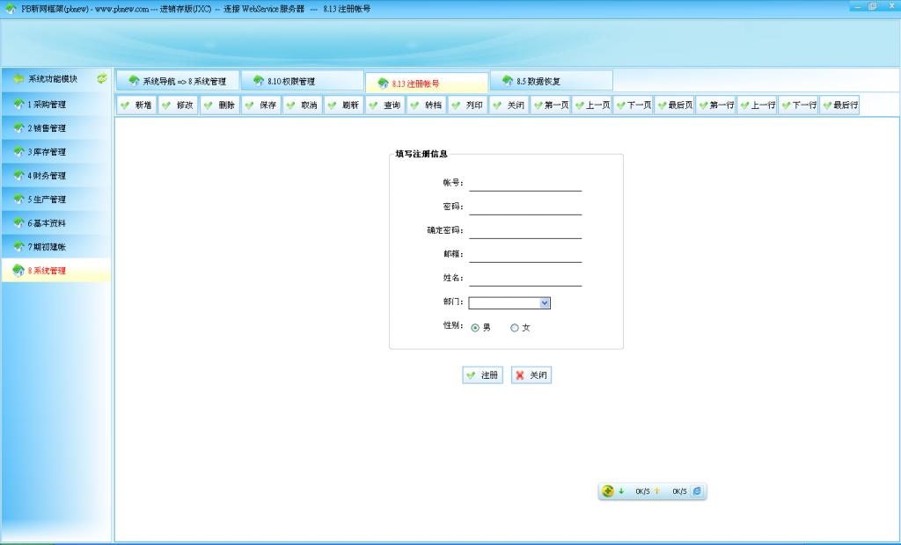This screenshot has width=901, height=545.
Task: Click the 注册 button
Action: (x=483, y=375)
